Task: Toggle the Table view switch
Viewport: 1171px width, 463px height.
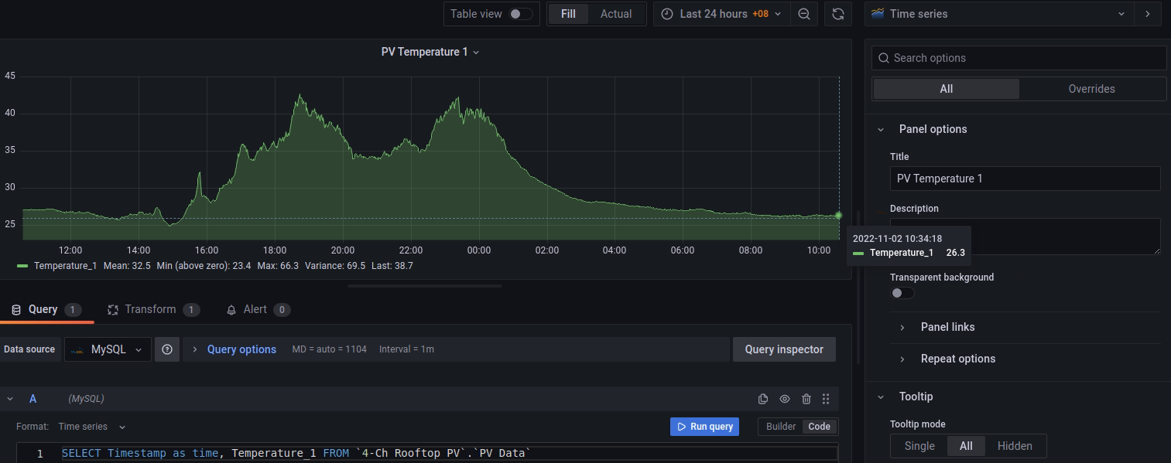Action: 521,14
